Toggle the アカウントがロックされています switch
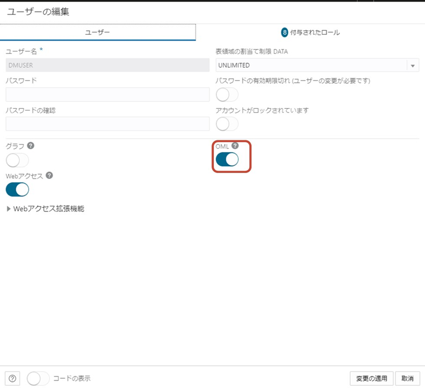This screenshot has height=390, width=425. (227, 124)
